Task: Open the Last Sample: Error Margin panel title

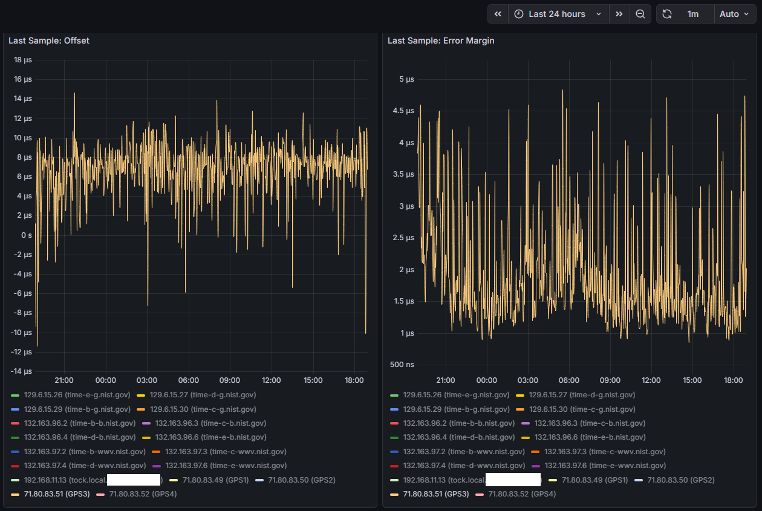Action: pos(441,41)
